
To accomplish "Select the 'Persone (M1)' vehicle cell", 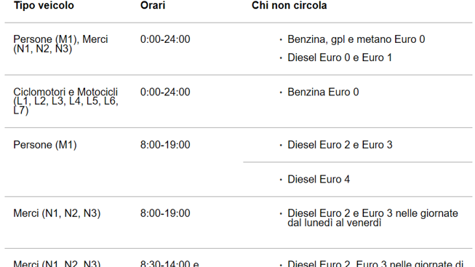I will 45,145.
